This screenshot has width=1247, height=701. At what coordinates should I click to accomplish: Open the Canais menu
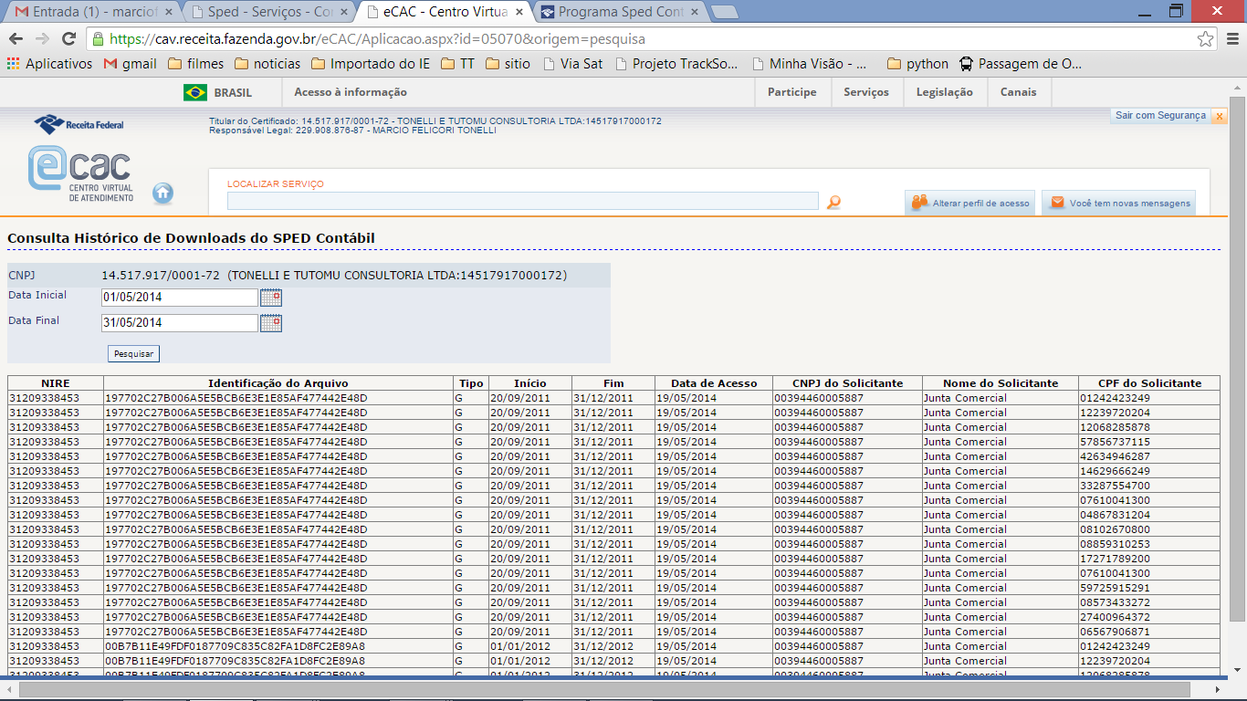click(x=1019, y=92)
